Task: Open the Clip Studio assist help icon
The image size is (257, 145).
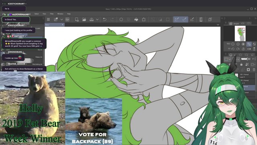Action: (210, 20)
